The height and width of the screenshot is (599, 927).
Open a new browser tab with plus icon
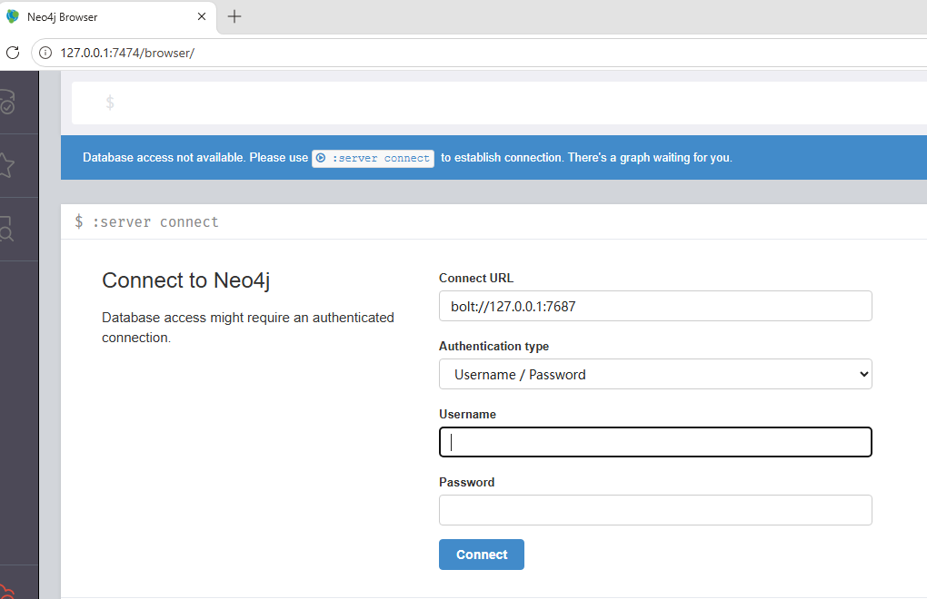pos(234,16)
